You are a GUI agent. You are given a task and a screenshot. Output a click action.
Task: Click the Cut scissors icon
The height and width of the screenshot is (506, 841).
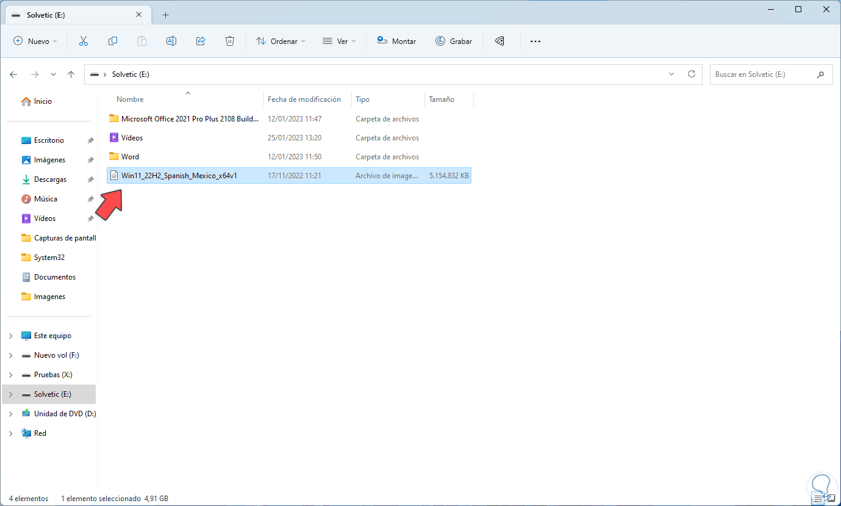84,41
